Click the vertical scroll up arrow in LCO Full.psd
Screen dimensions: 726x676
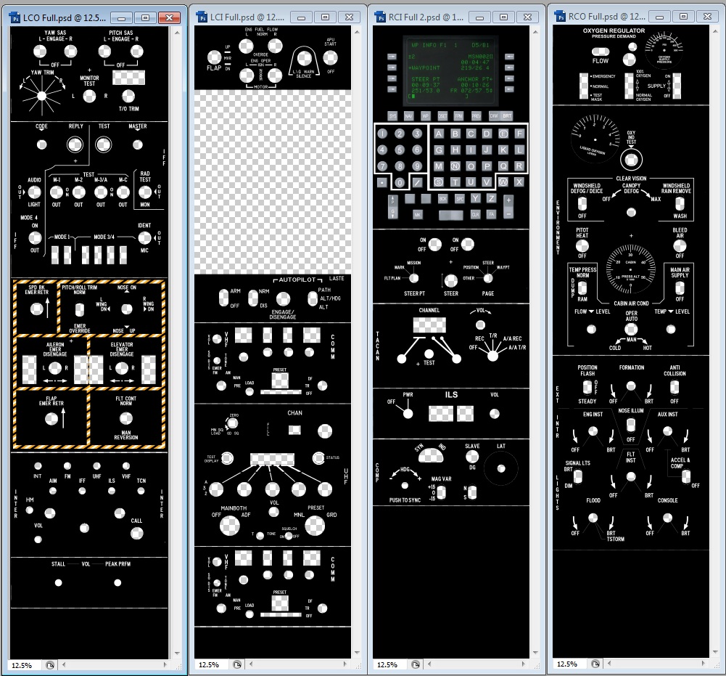(177, 33)
